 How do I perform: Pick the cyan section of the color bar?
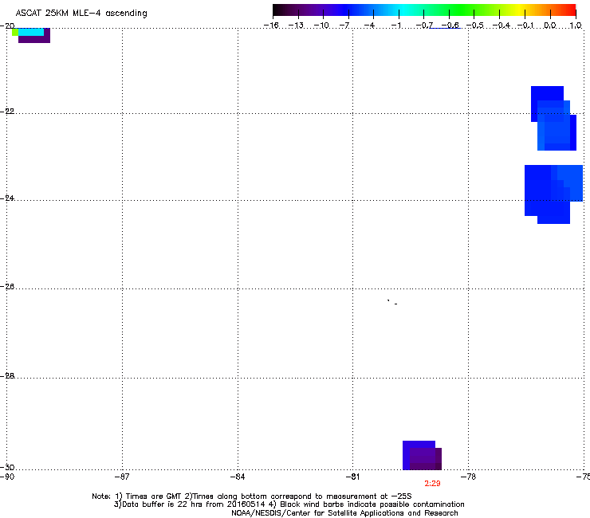[x=404, y=10]
